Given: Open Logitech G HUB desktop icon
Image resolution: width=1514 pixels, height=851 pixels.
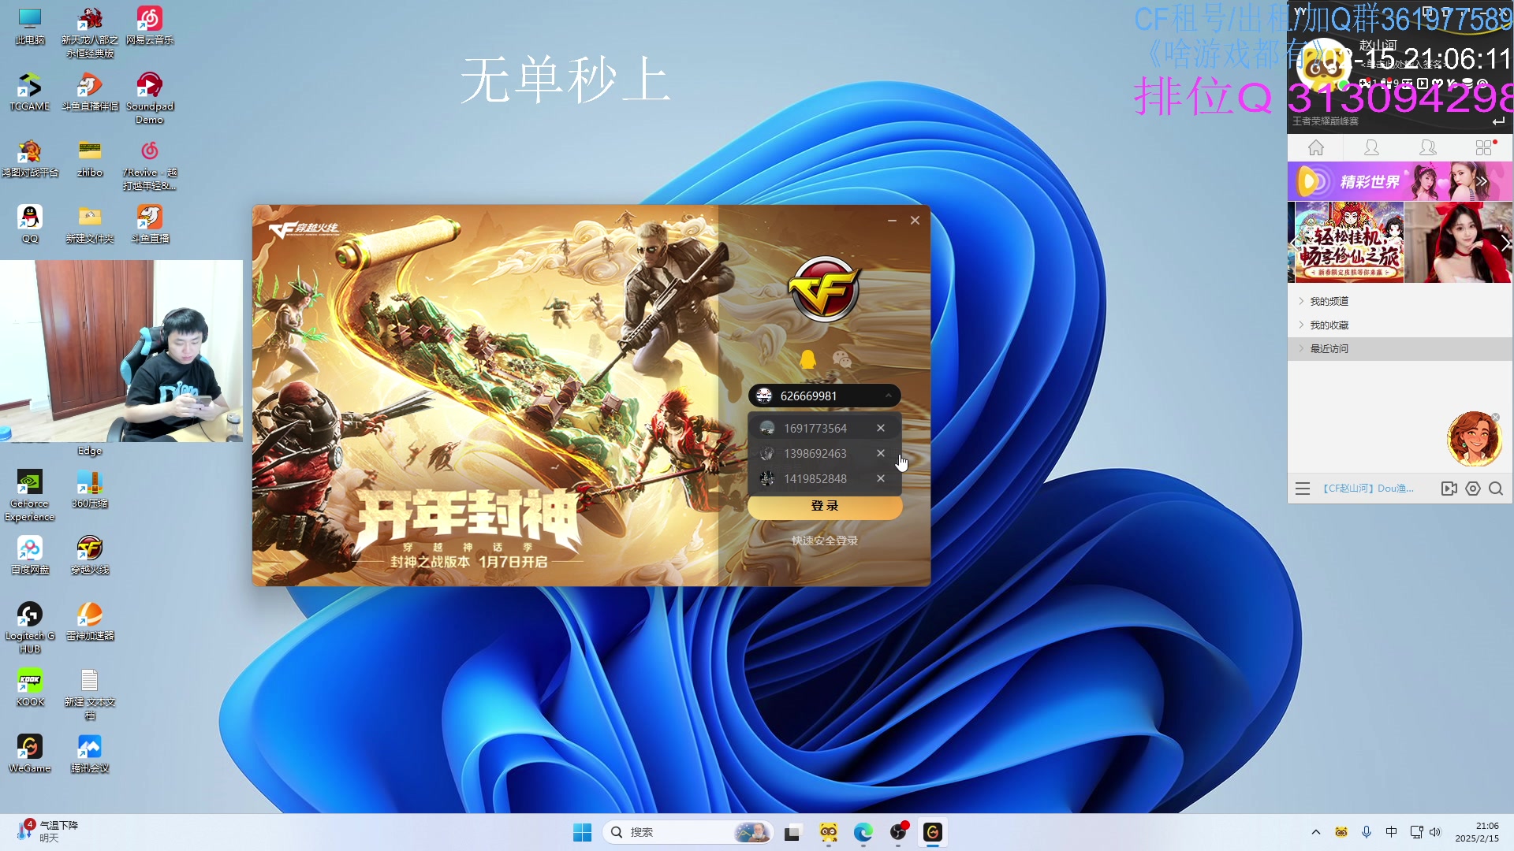Looking at the screenshot, I should pos(30,628).
